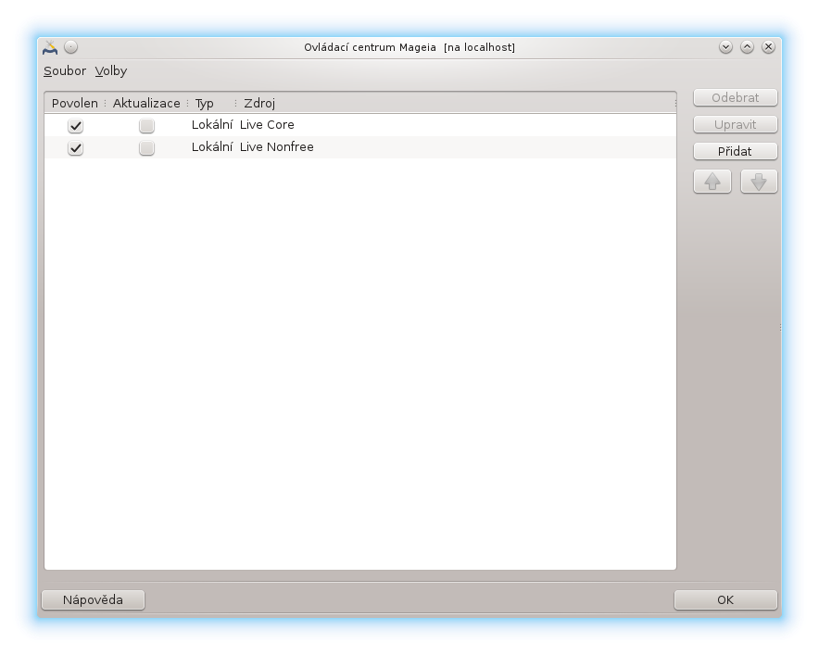
Task: Sort by the Typ column header
Action: tap(211, 104)
